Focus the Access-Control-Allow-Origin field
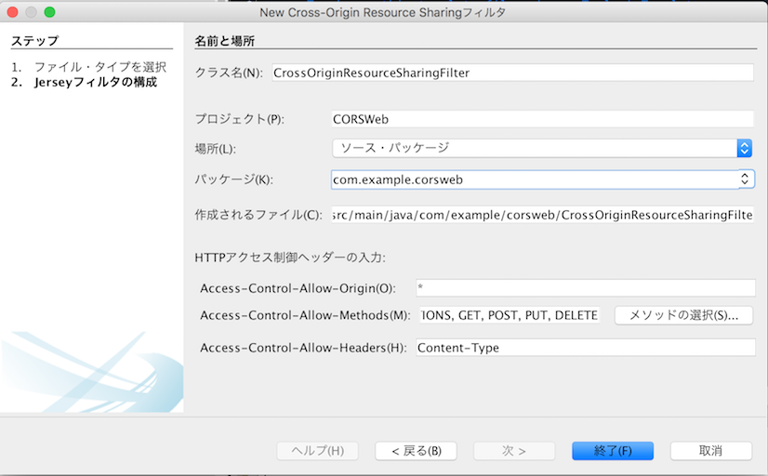This screenshot has height=476, width=768. pyautogui.click(x=586, y=288)
